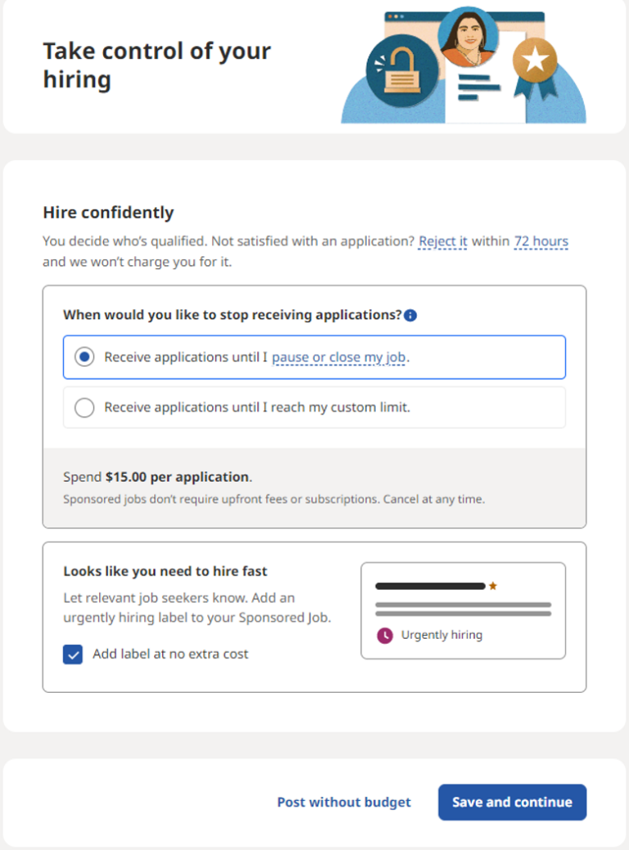629x850 pixels.
Task: Click the Save and continue button
Action: click(512, 802)
